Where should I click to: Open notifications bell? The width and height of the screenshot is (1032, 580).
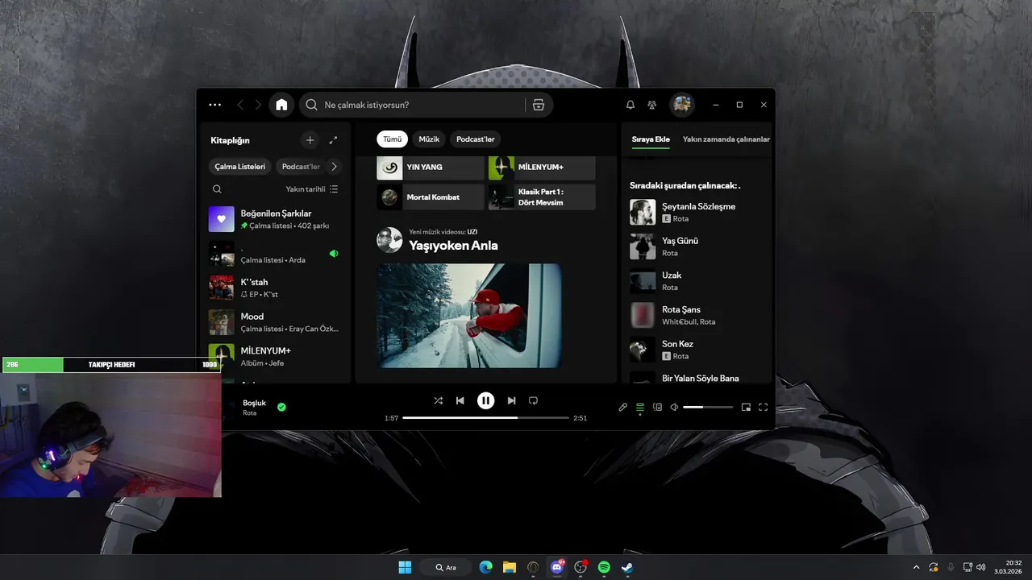630,105
